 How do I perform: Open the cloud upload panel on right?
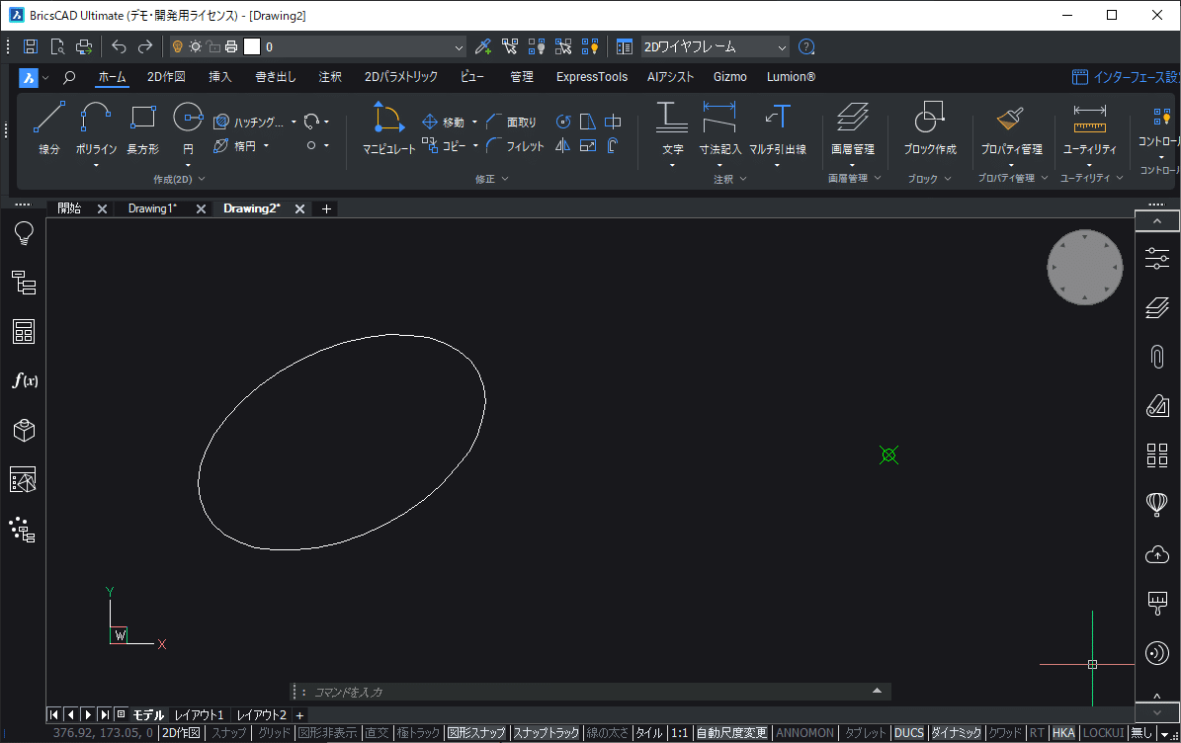1157,555
